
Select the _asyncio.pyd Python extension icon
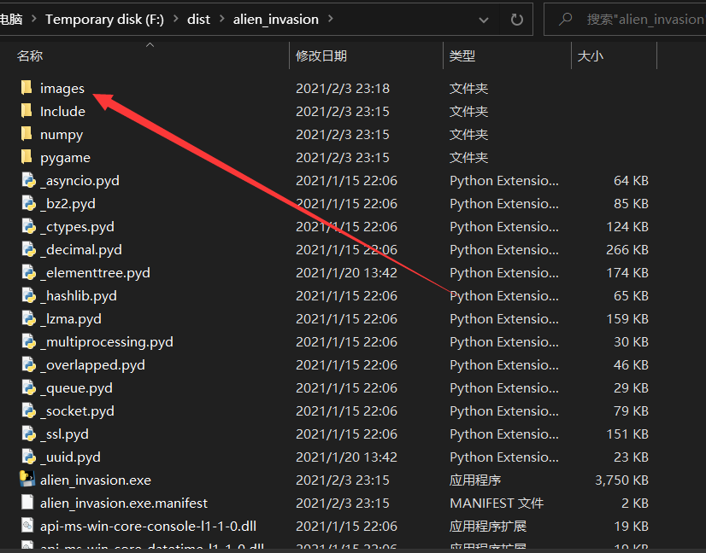tap(28, 180)
